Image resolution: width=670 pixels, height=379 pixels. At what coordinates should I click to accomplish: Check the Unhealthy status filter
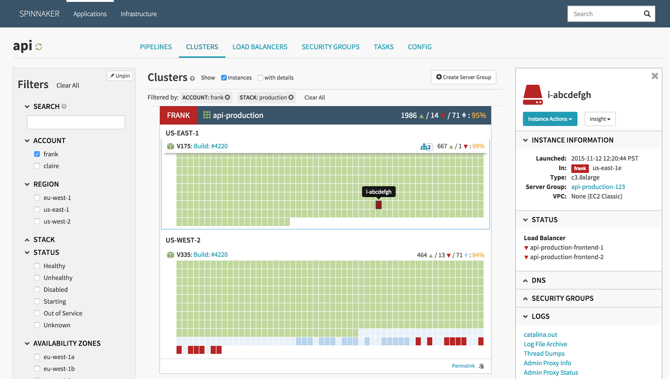37,278
